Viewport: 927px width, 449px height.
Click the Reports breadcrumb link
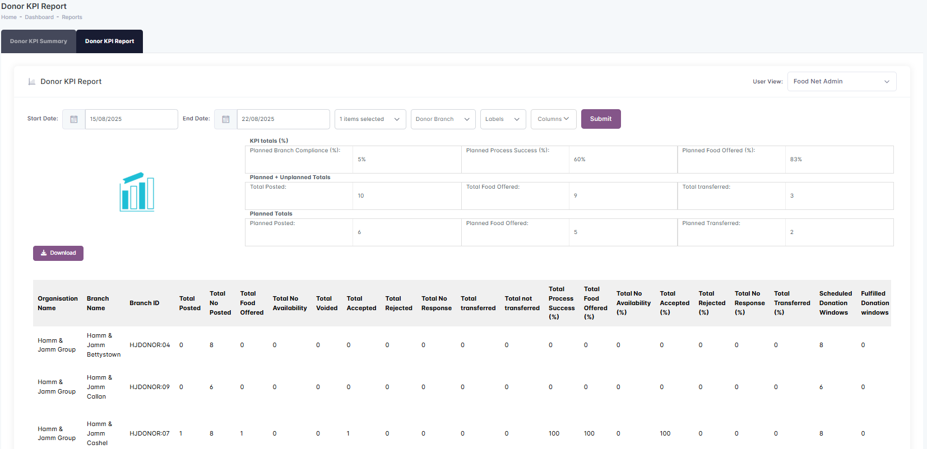[x=72, y=17]
